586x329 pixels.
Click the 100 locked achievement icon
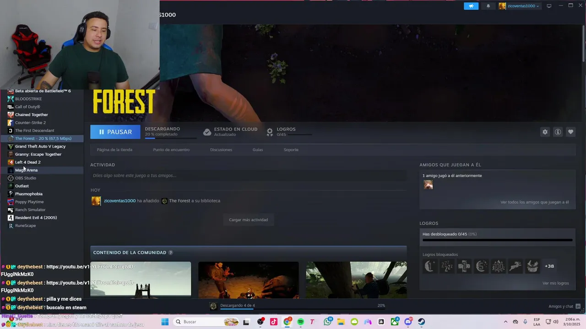(x=498, y=266)
